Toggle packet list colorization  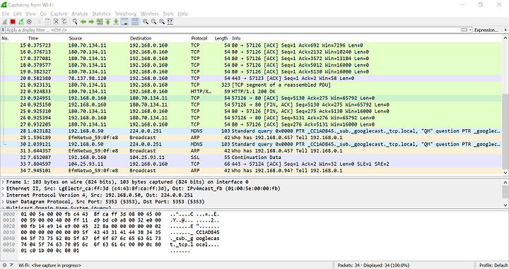tap(135, 22)
